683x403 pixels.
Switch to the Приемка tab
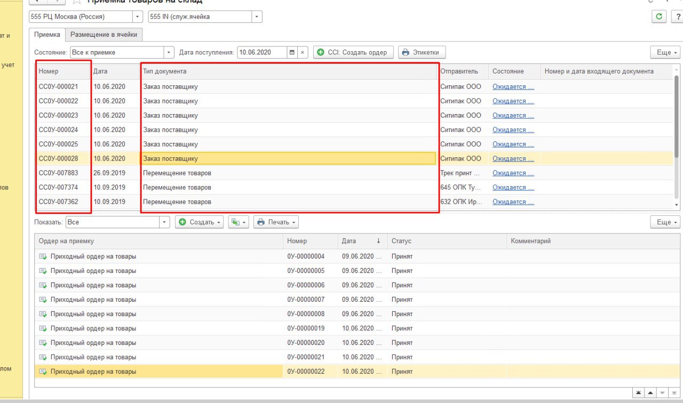coord(47,35)
